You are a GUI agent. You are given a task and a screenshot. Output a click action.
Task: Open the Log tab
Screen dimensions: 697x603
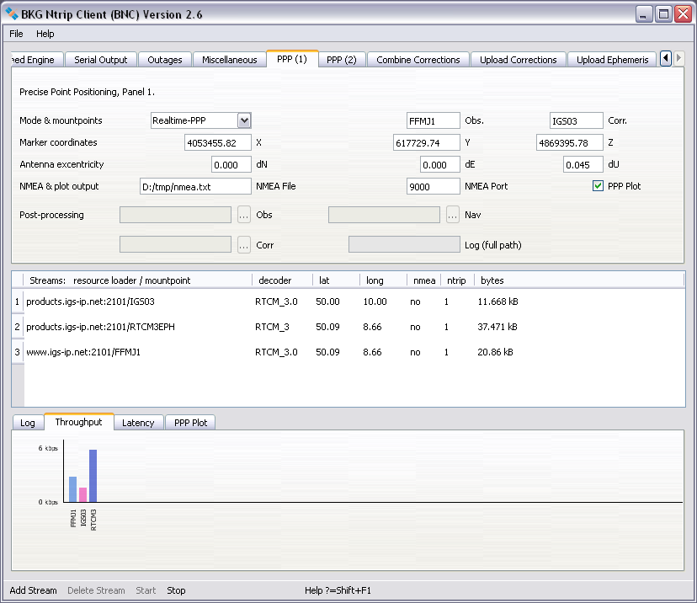[x=28, y=423]
